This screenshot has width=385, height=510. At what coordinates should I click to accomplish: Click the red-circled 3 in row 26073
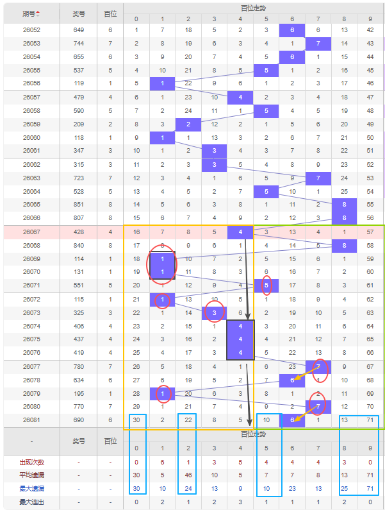point(215,312)
